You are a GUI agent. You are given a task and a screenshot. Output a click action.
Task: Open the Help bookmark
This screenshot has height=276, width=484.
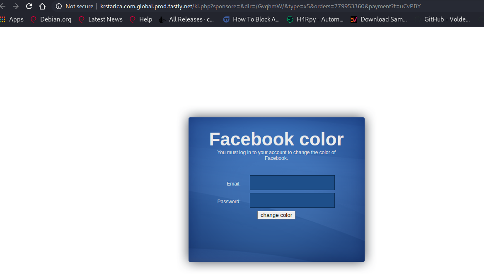tap(141, 19)
